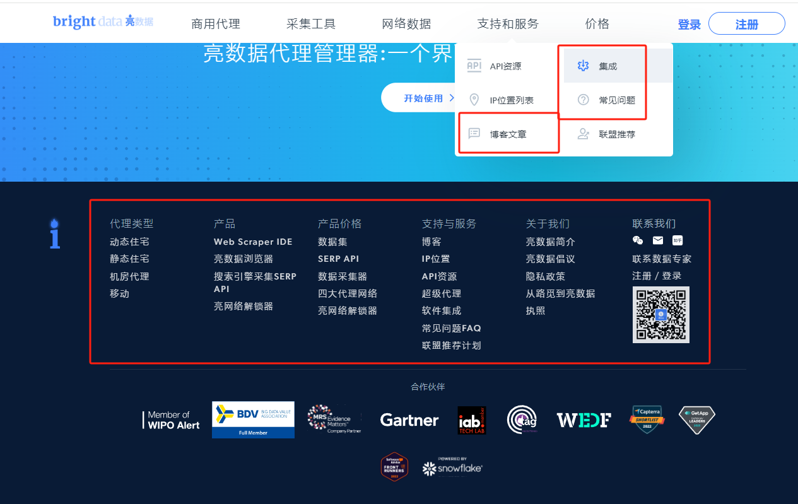
Task: Click the 集成 puzzle gear icon
Action: click(583, 66)
